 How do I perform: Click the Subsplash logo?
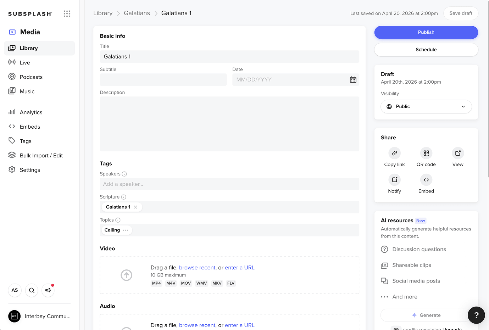click(30, 14)
